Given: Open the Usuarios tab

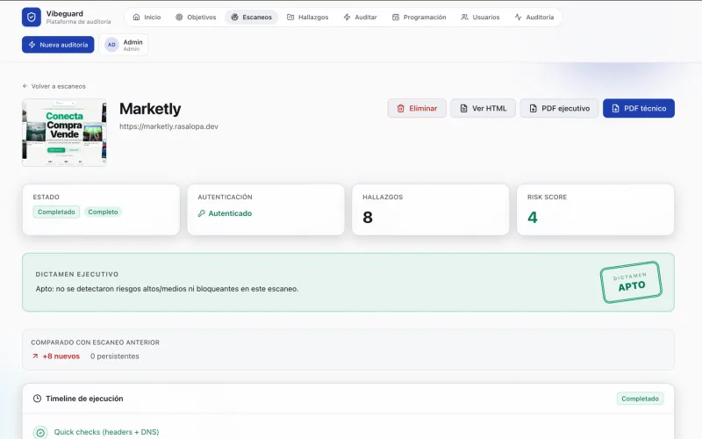Looking at the screenshot, I should point(480,17).
